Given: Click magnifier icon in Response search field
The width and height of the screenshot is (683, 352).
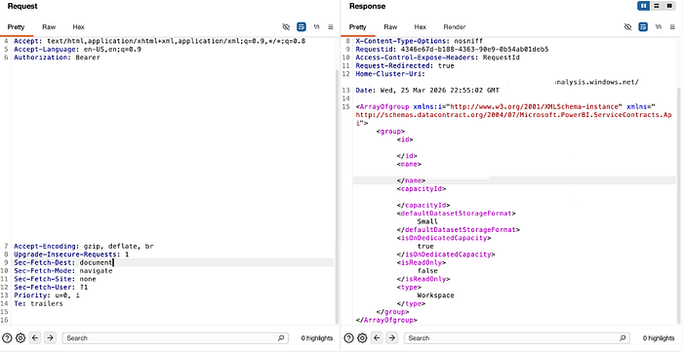Looking at the screenshot, I should [623, 338].
